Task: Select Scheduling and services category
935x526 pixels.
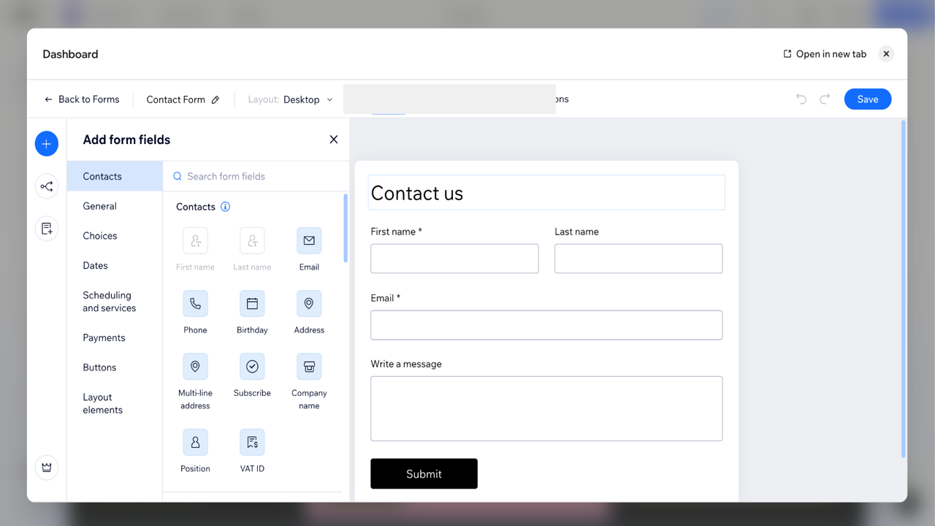Action: pos(115,302)
